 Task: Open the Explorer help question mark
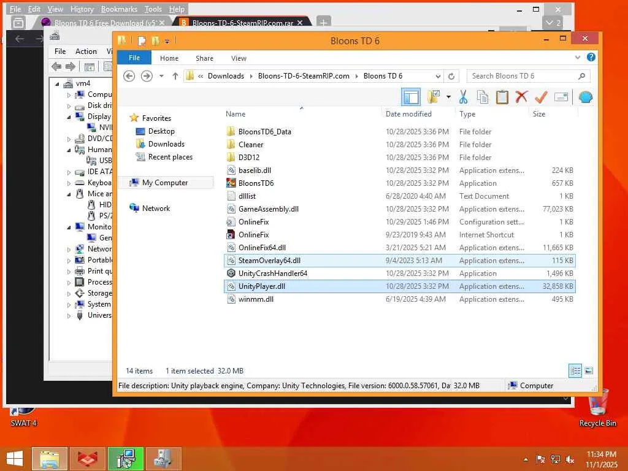[x=591, y=57]
